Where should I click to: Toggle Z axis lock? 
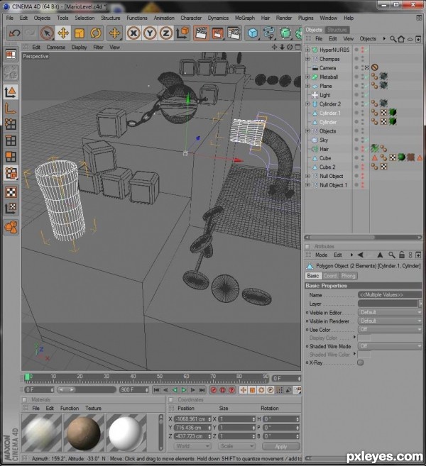click(x=166, y=33)
